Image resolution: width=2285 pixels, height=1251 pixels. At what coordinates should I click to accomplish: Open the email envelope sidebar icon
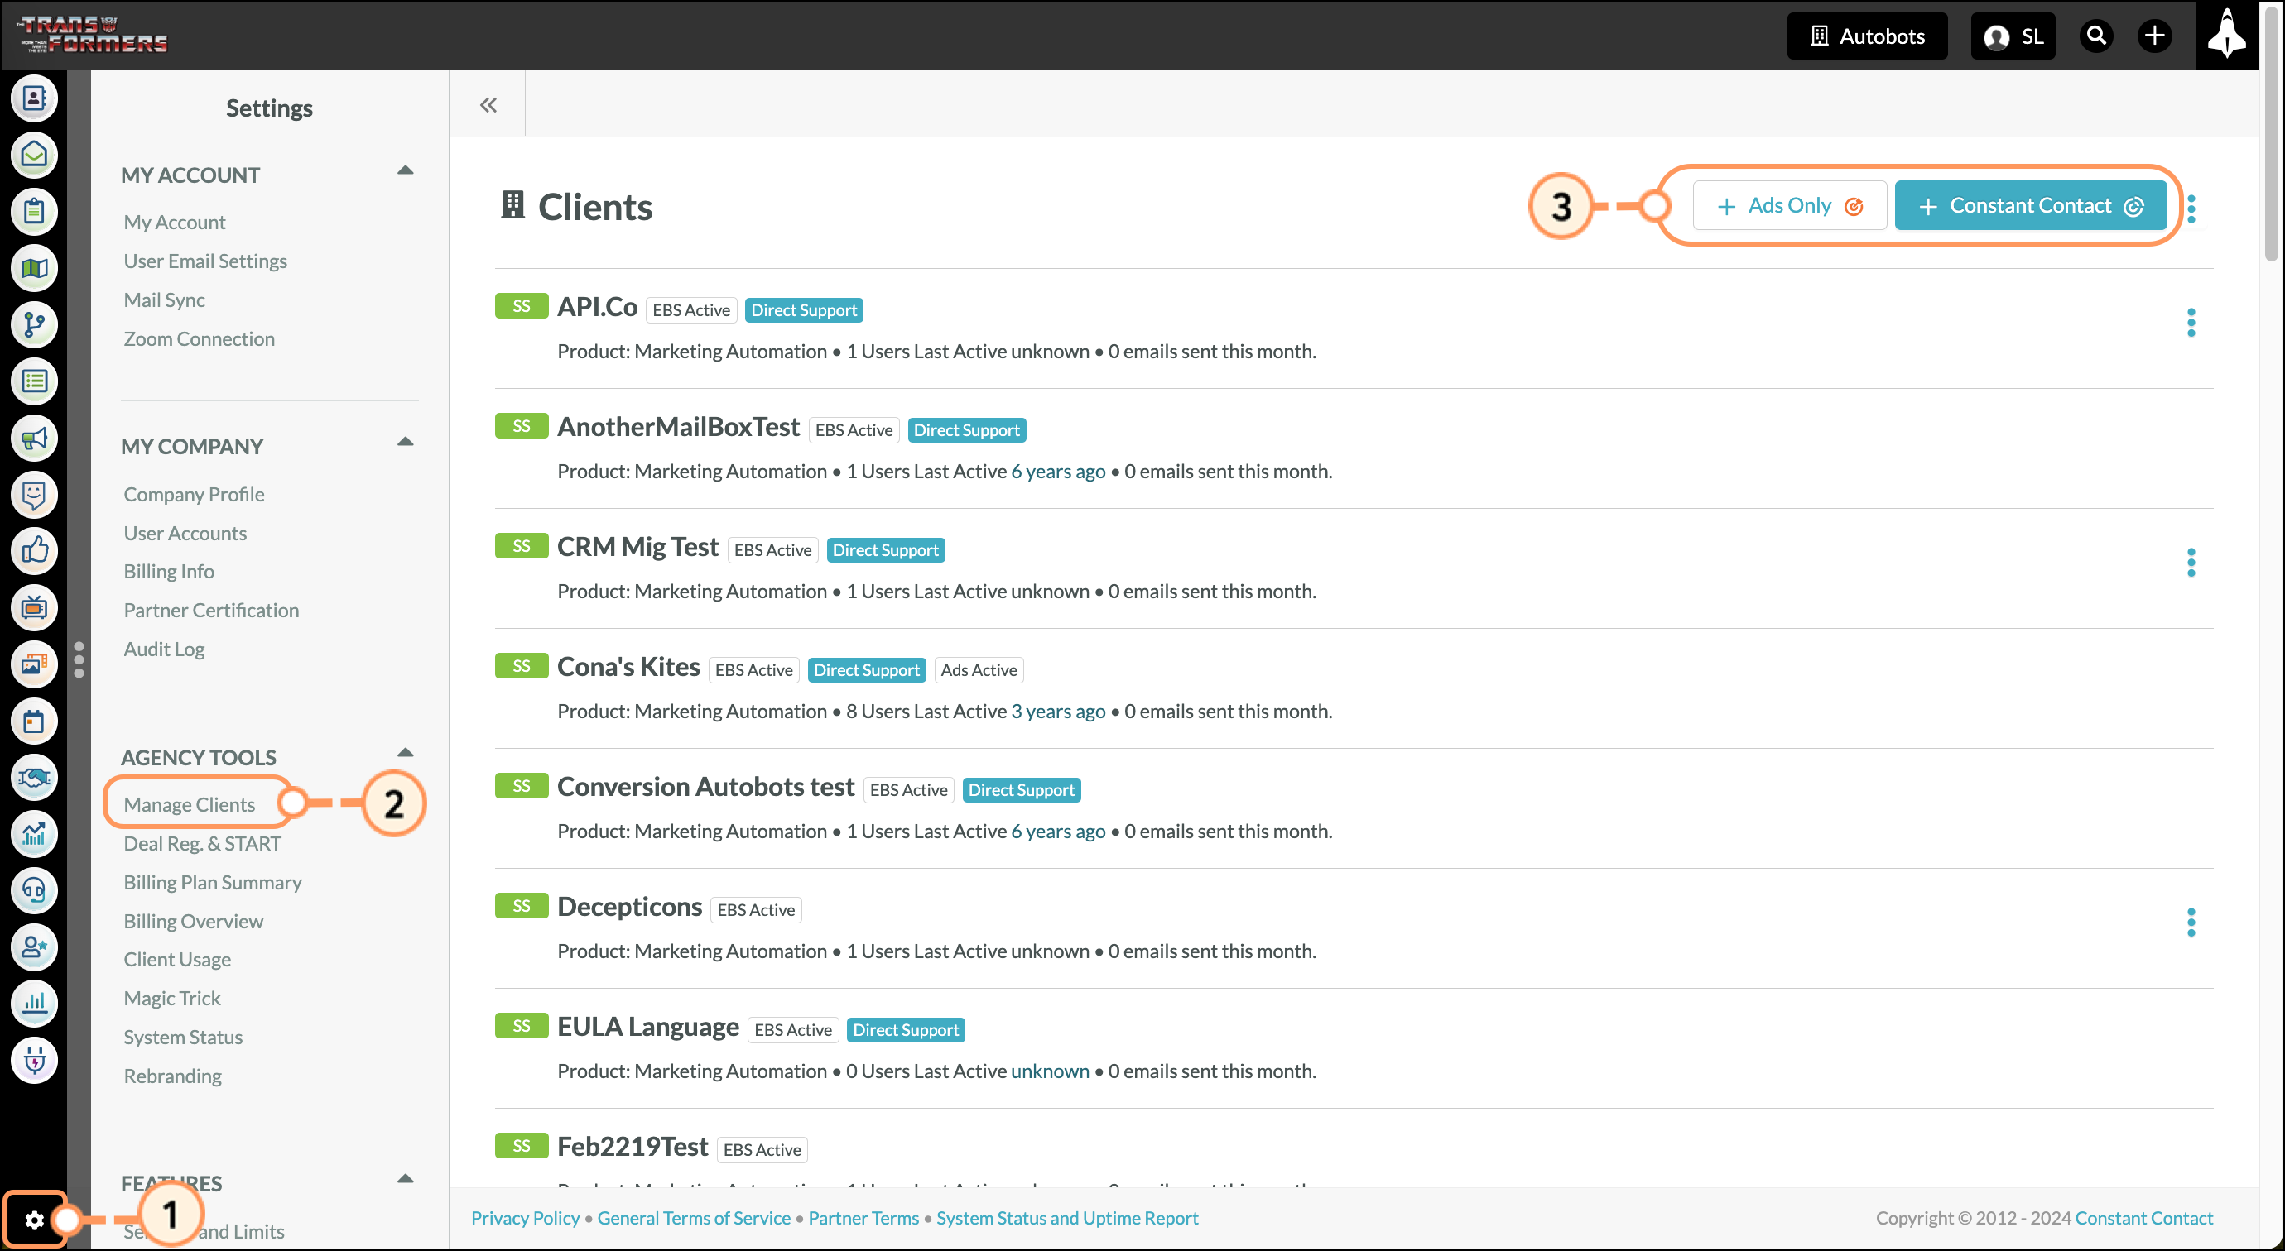click(x=34, y=156)
